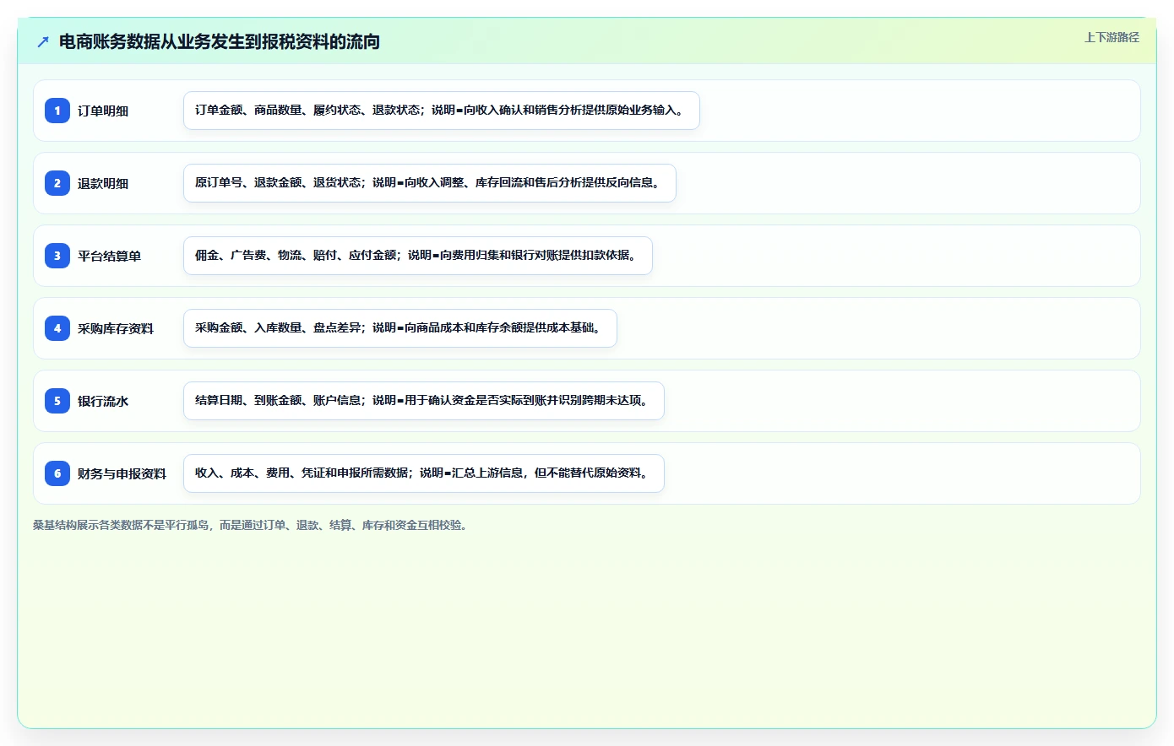Select the 银行流水 row label
1174x746 pixels.
[103, 401]
